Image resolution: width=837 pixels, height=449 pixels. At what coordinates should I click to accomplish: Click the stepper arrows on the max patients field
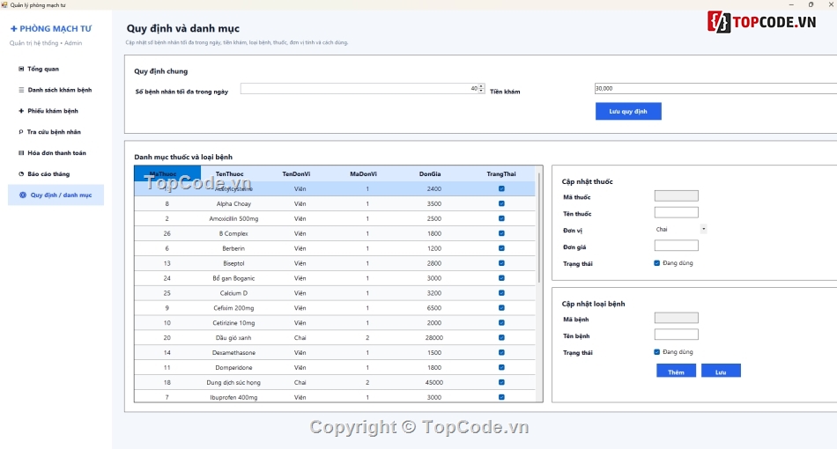point(481,89)
